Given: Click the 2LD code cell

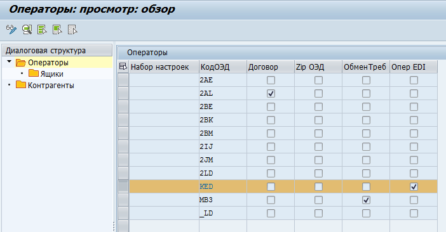Looking at the screenshot, I should tap(223, 173).
